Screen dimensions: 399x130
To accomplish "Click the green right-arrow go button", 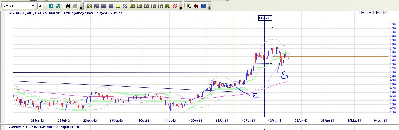I will click(51, 6).
